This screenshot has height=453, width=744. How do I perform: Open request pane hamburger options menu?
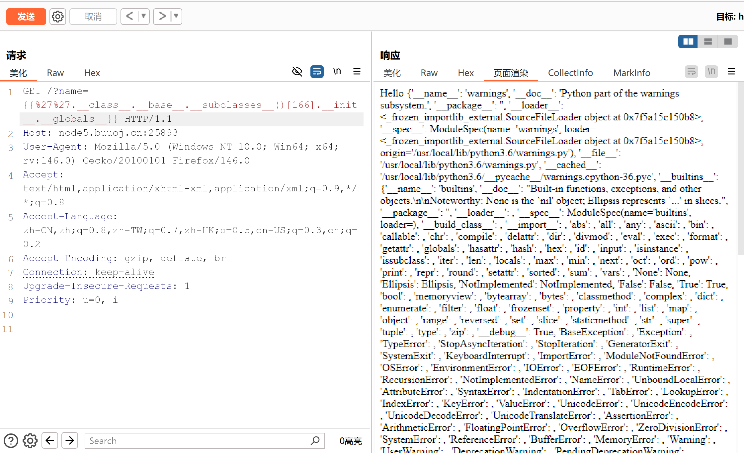(x=357, y=72)
